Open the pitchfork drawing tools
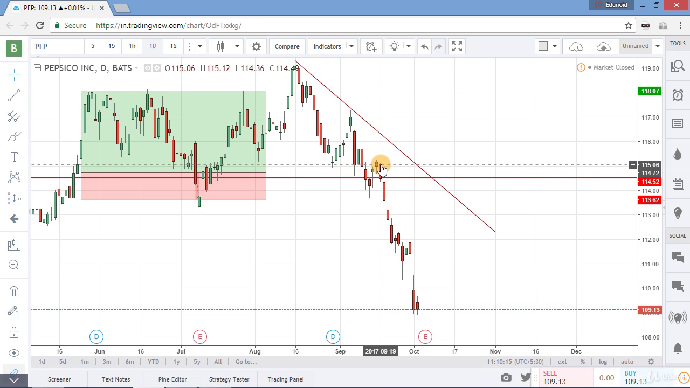The width and height of the screenshot is (690, 388). [14, 116]
